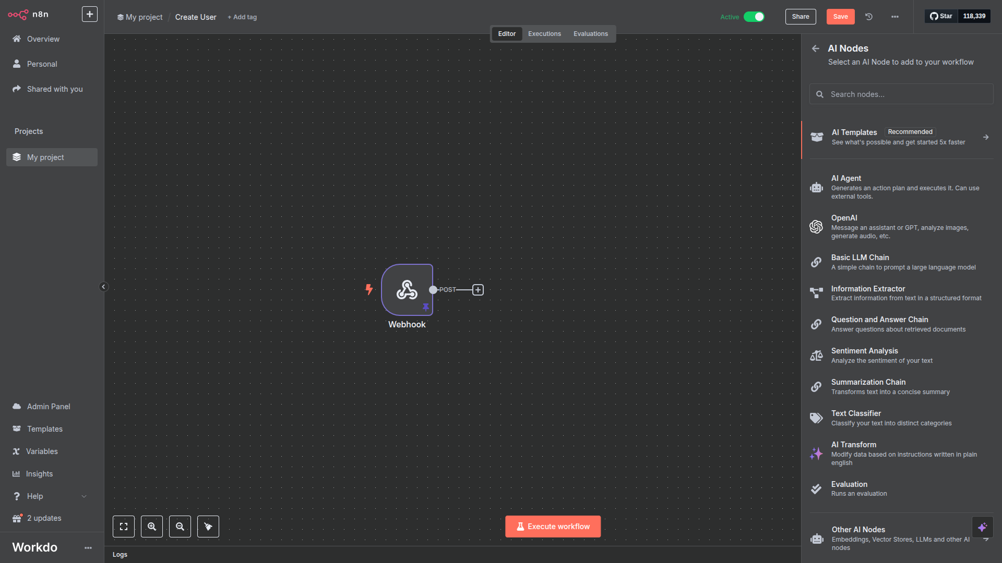
Task: Click the Search nodes input field
Action: (x=901, y=94)
